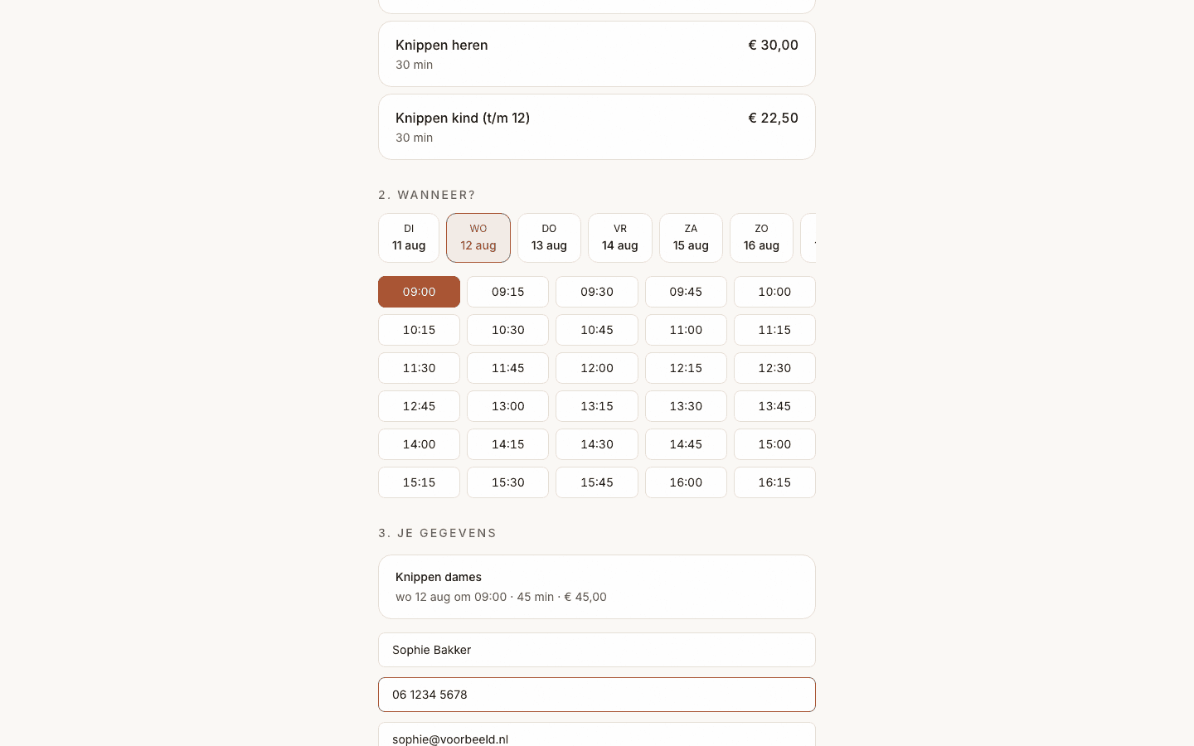Screen dimensions: 1194x746
Task: Choose the 16:15 time slot
Action: click(x=774, y=482)
